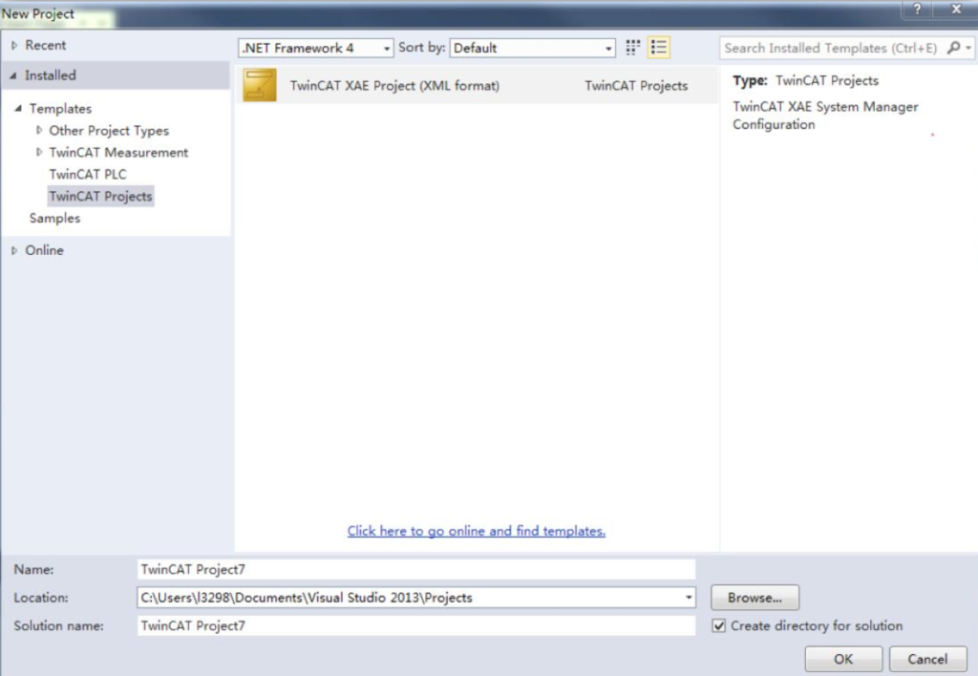
Task: Click the Browse... button
Action: 755,598
